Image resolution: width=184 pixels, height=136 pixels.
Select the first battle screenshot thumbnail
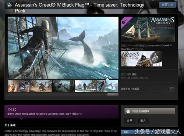[19, 86]
